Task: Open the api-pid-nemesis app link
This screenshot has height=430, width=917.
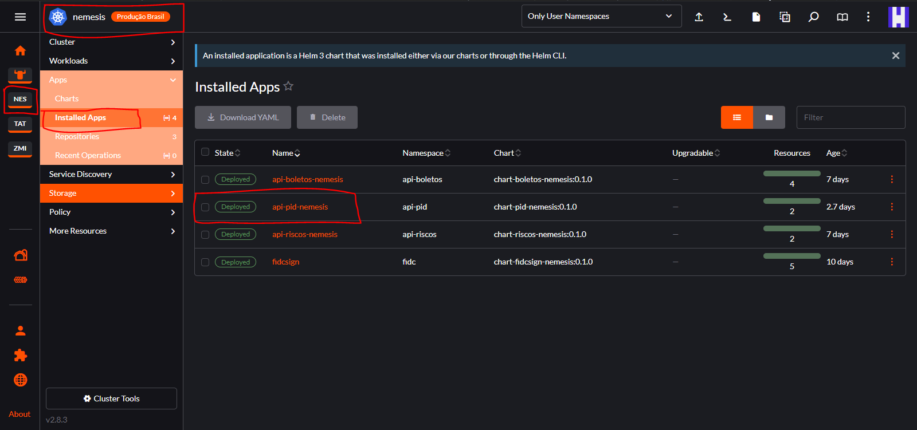Action: (300, 207)
